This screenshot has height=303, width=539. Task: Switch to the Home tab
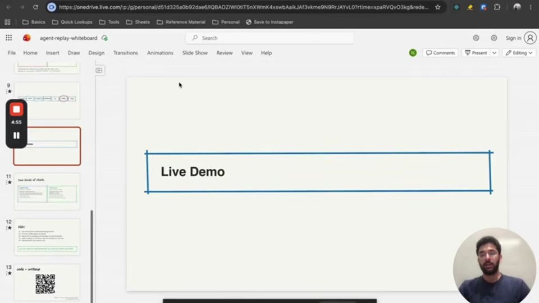(30, 53)
